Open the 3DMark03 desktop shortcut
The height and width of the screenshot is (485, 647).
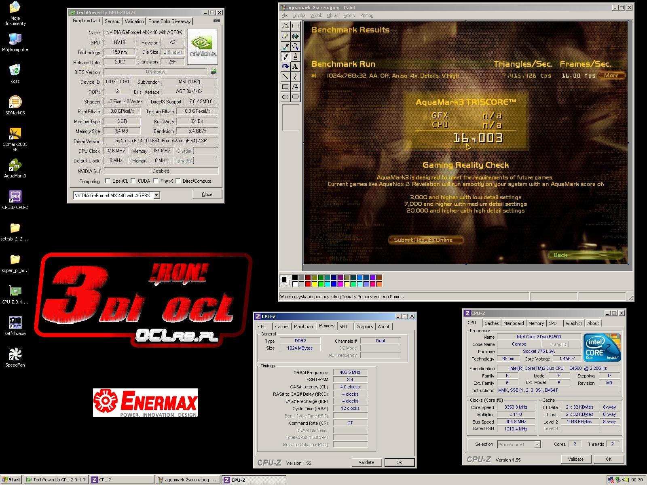[x=15, y=105]
